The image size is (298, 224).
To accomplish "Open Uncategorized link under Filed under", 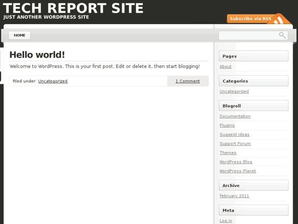I will pos(53,81).
